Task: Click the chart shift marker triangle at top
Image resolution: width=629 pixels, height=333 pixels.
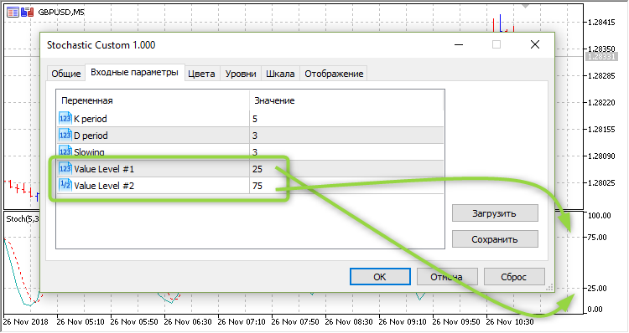Action: [525, 6]
